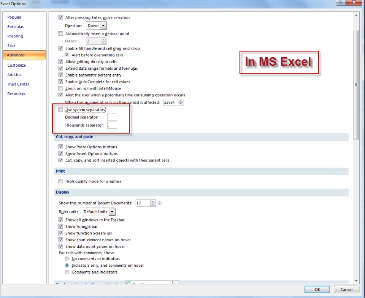Select the Advanced category
This screenshot has height=298, width=365.
point(24,55)
